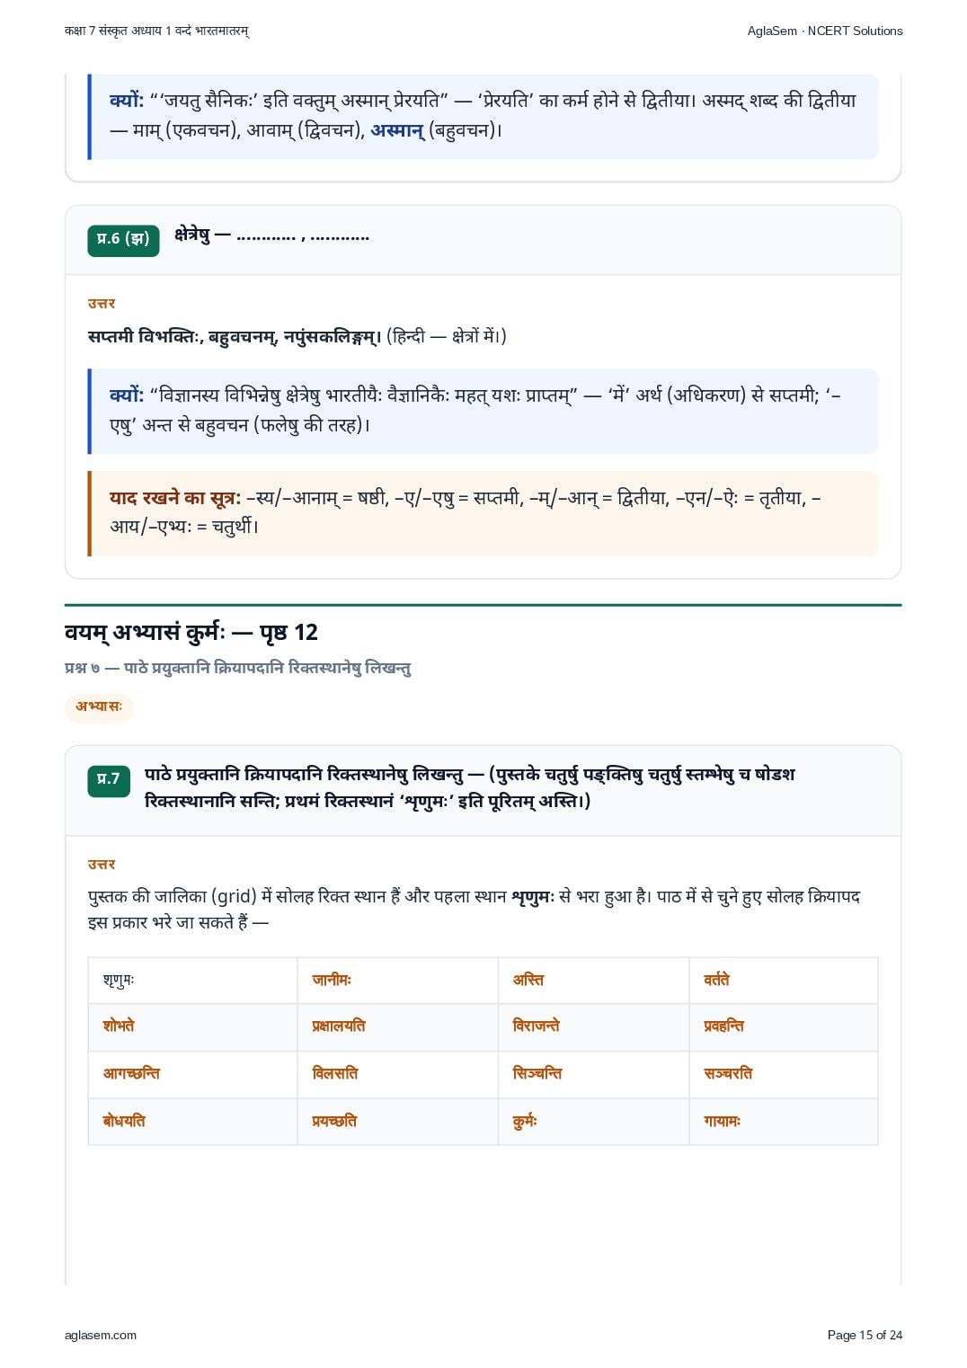The width and height of the screenshot is (967, 1368).
Task: Select the table cell वर्तते
Action: point(784,981)
